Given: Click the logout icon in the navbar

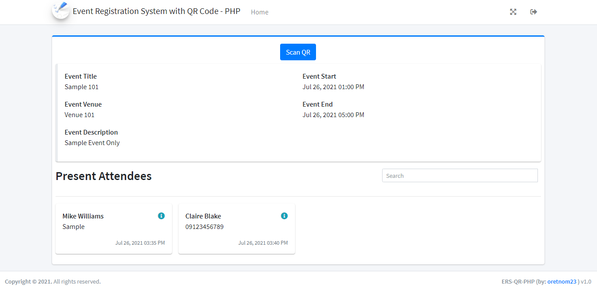Looking at the screenshot, I should pyautogui.click(x=533, y=12).
